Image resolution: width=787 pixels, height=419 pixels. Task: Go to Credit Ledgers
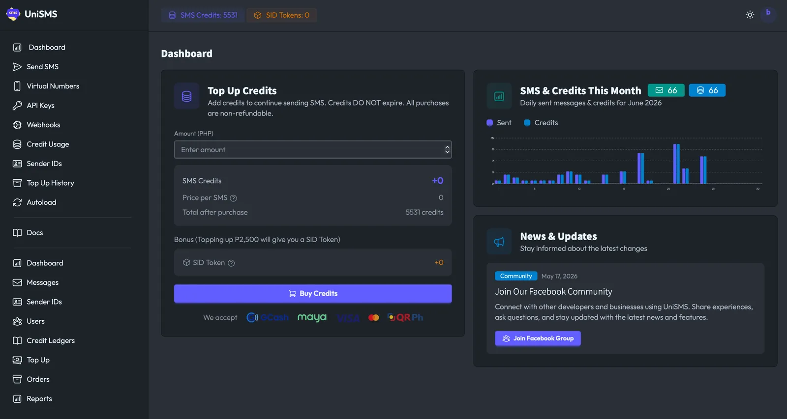click(x=44, y=341)
